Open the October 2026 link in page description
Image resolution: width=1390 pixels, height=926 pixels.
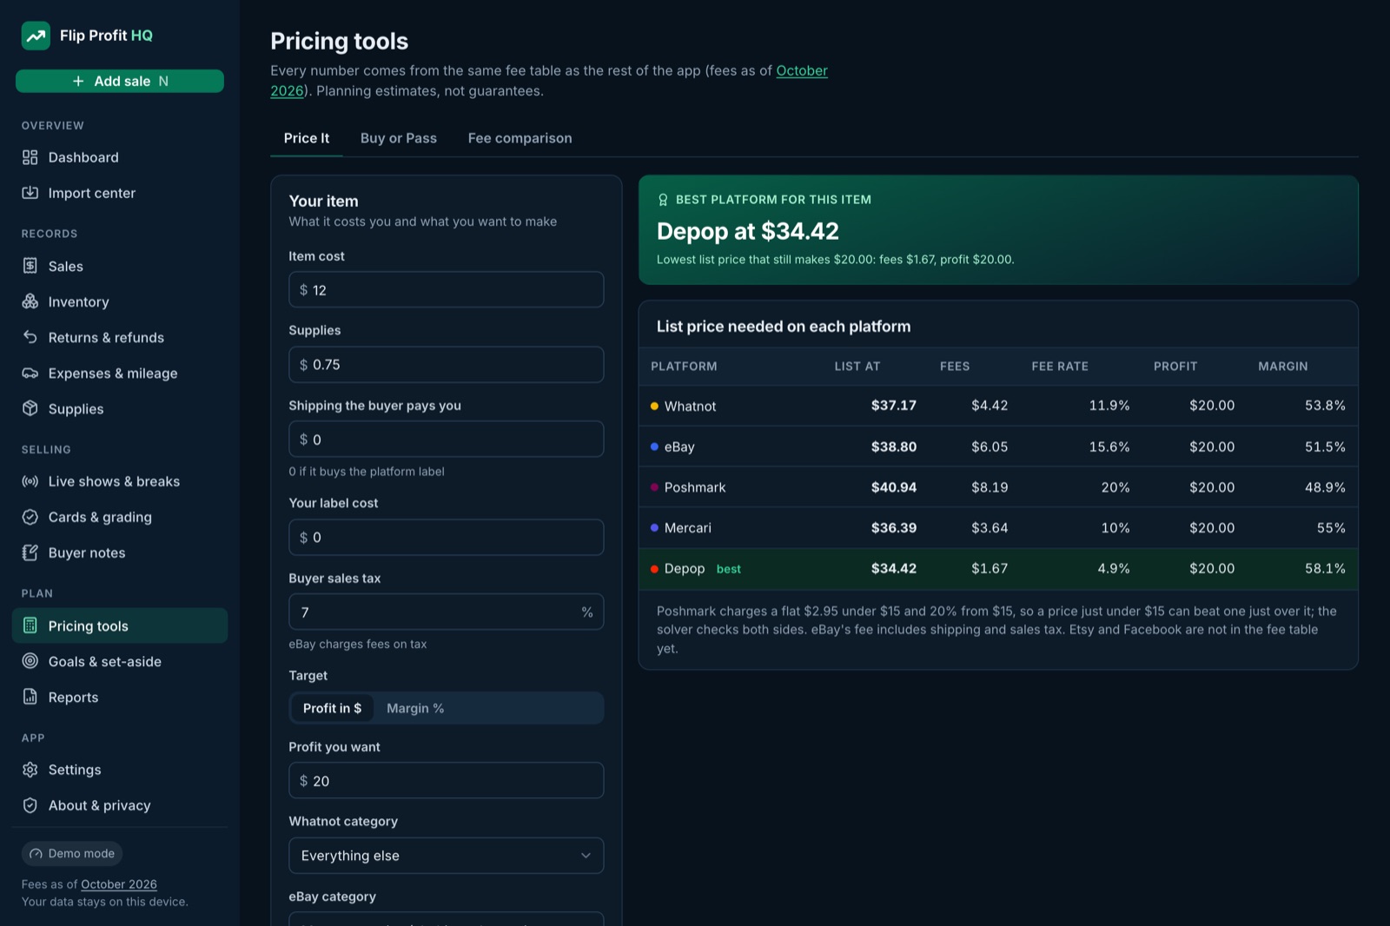coord(802,70)
